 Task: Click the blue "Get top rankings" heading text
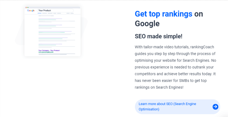[164, 14]
